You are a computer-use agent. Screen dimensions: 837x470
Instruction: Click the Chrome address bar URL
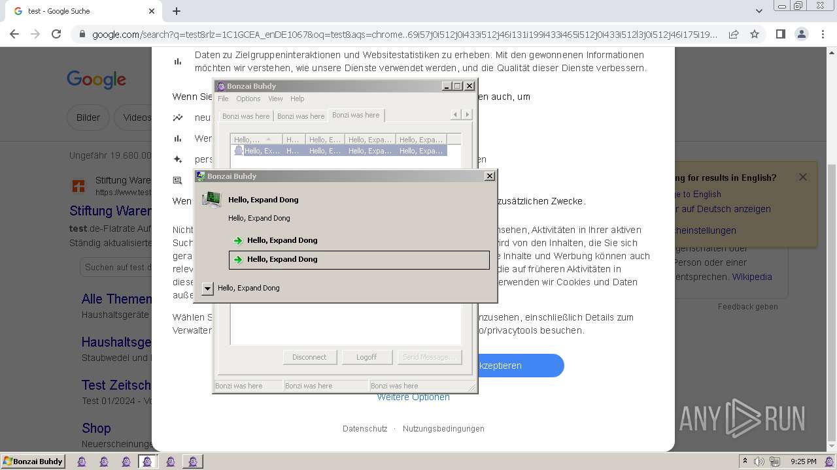(x=404, y=34)
